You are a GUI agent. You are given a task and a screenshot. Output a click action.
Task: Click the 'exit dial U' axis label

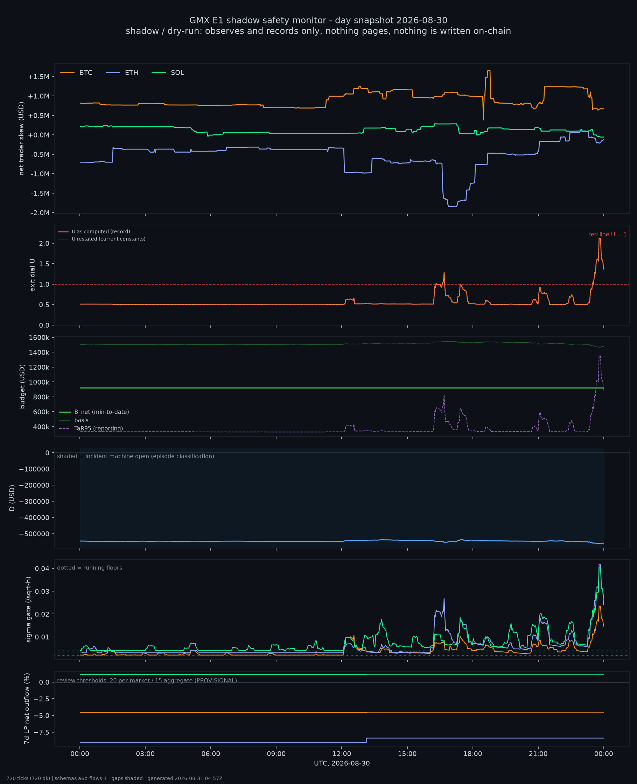pos(32,275)
